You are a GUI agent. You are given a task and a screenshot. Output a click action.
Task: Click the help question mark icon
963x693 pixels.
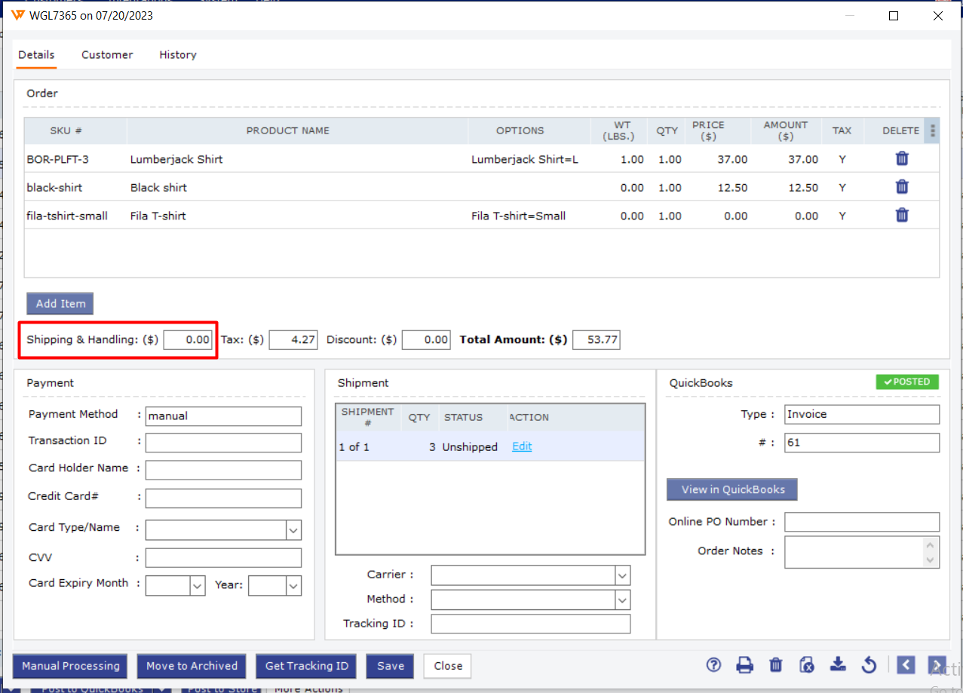tap(713, 664)
